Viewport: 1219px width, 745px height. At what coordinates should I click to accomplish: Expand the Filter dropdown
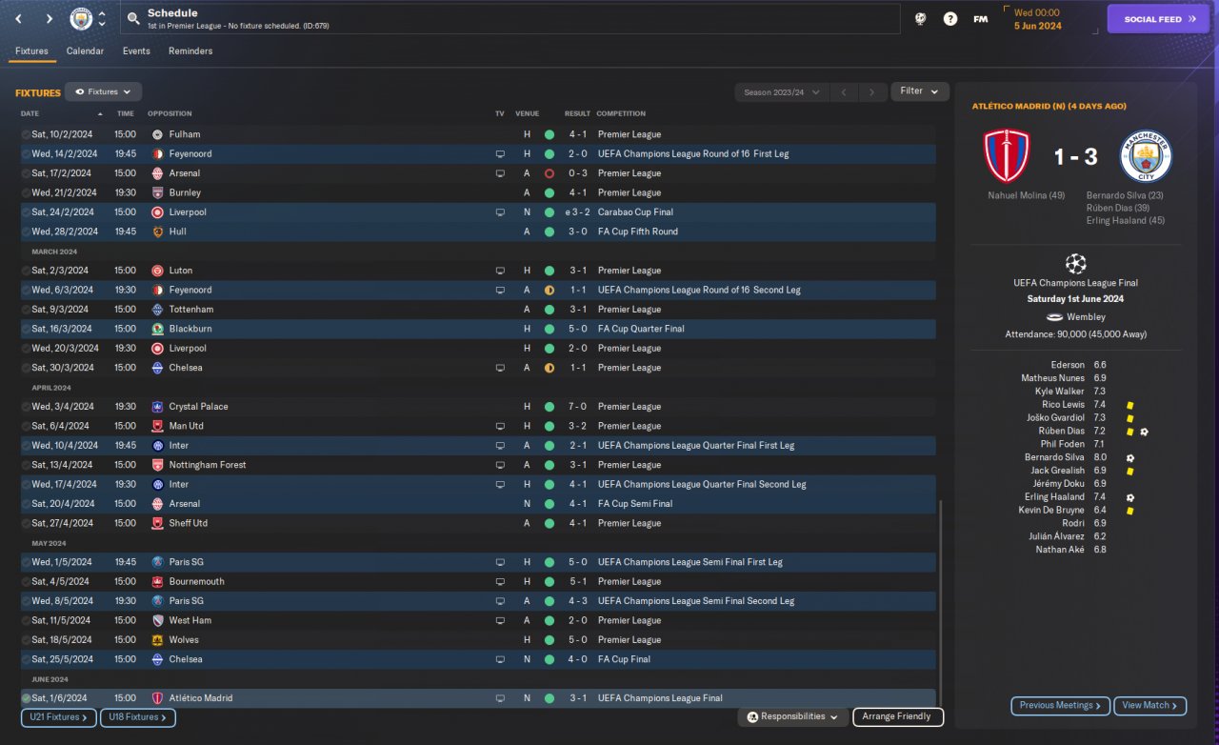point(919,91)
